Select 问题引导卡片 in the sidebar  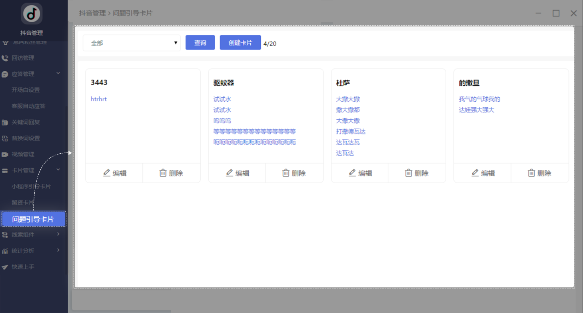pyautogui.click(x=34, y=219)
